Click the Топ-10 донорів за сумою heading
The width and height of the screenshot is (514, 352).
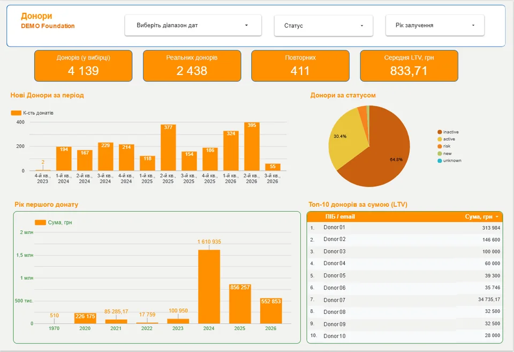pyautogui.click(x=358, y=204)
